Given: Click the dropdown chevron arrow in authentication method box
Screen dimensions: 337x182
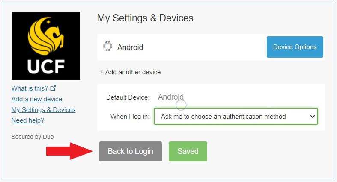Looking at the screenshot, I should [312, 116].
